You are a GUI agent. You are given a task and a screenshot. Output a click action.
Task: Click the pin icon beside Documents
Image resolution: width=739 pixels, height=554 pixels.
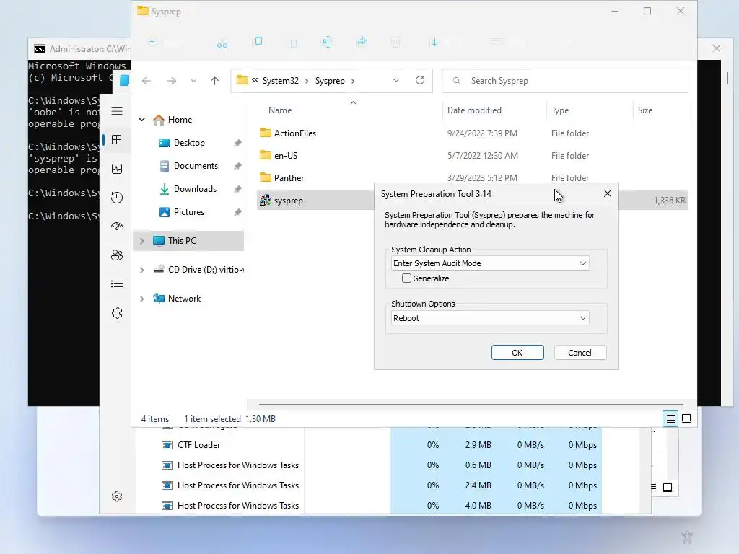pyautogui.click(x=238, y=166)
